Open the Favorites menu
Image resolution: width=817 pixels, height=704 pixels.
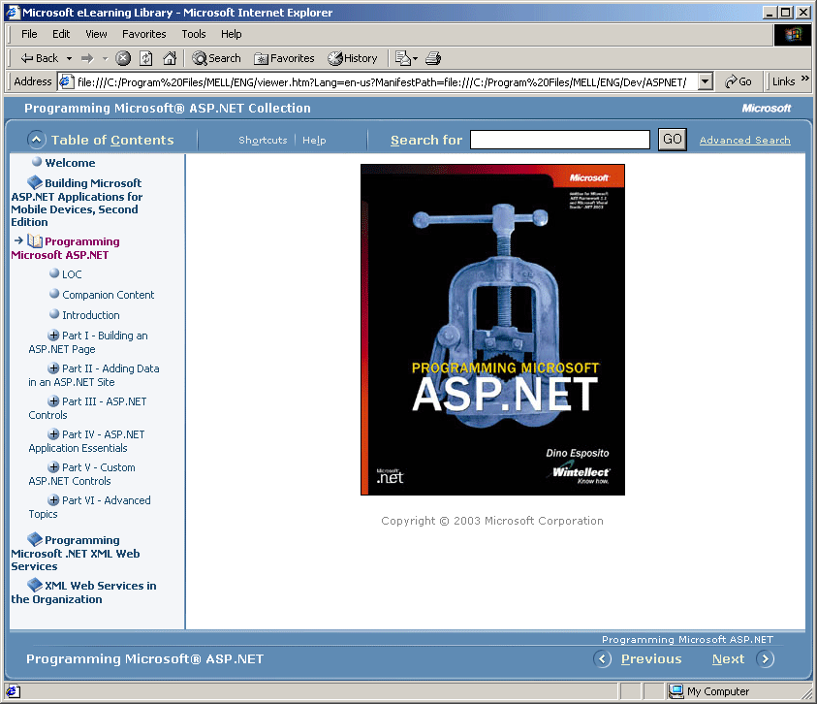point(143,34)
